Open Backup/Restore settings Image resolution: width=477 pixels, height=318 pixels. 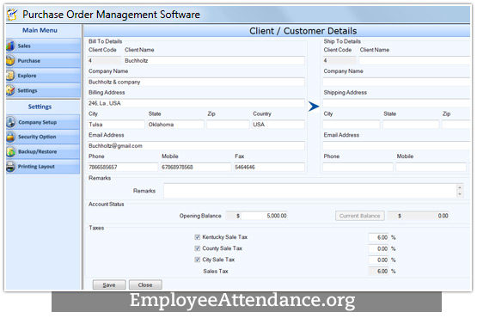(43, 151)
